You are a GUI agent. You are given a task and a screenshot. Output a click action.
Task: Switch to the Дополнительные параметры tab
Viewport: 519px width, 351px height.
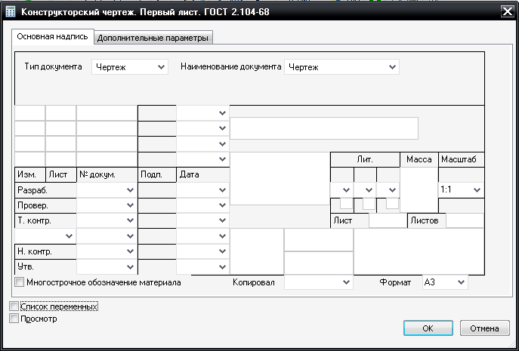153,38
